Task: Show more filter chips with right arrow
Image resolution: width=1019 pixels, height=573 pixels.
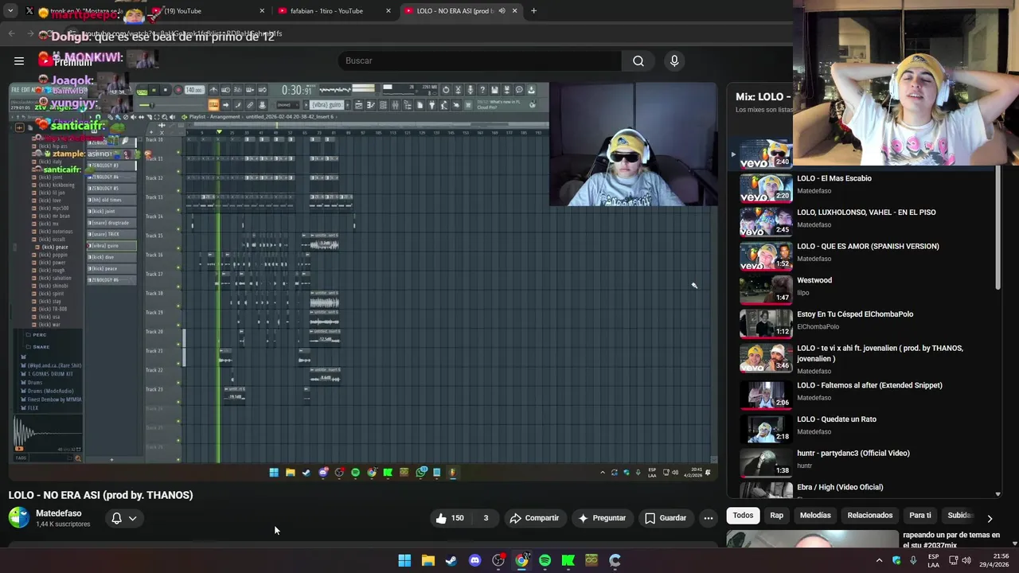Action: (x=990, y=518)
